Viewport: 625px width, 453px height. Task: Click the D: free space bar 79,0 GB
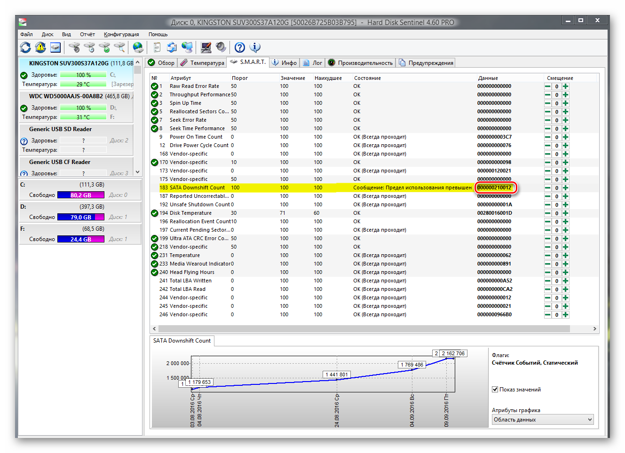click(x=81, y=217)
